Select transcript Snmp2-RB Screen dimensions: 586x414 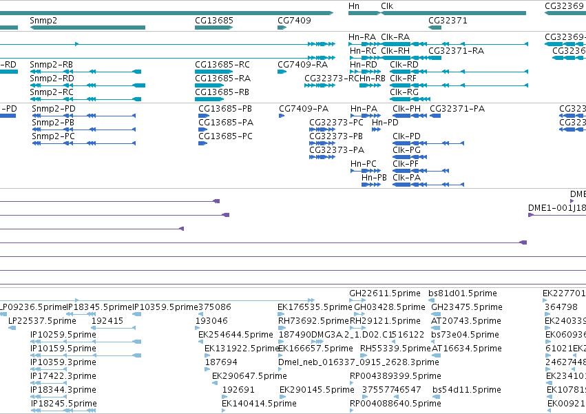pyautogui.click(x=52, y=64)
